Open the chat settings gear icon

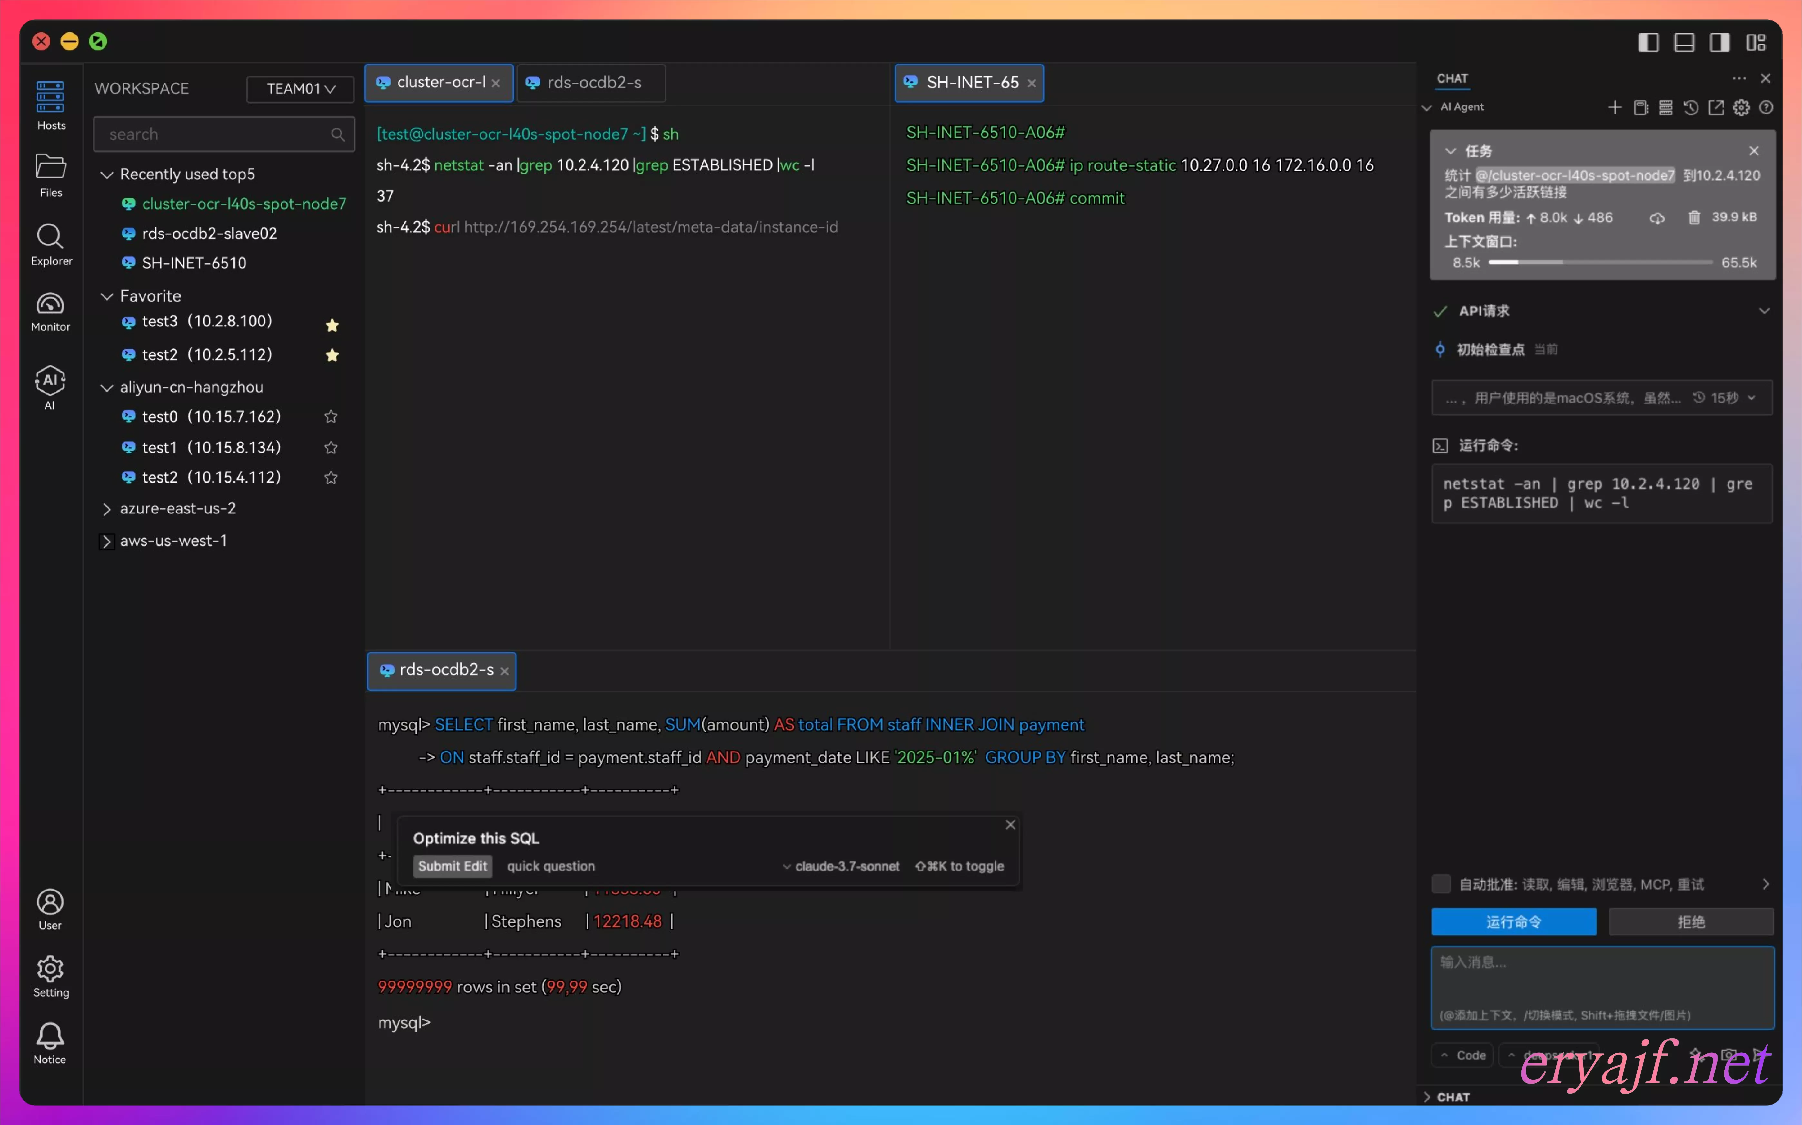1741,108
